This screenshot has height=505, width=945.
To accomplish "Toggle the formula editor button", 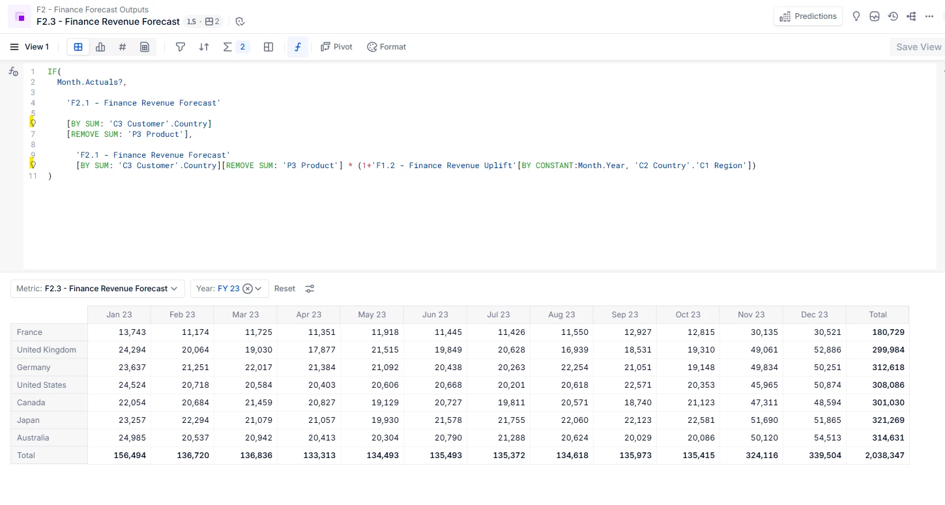I will pyautogui.click(x=298, y=47).
